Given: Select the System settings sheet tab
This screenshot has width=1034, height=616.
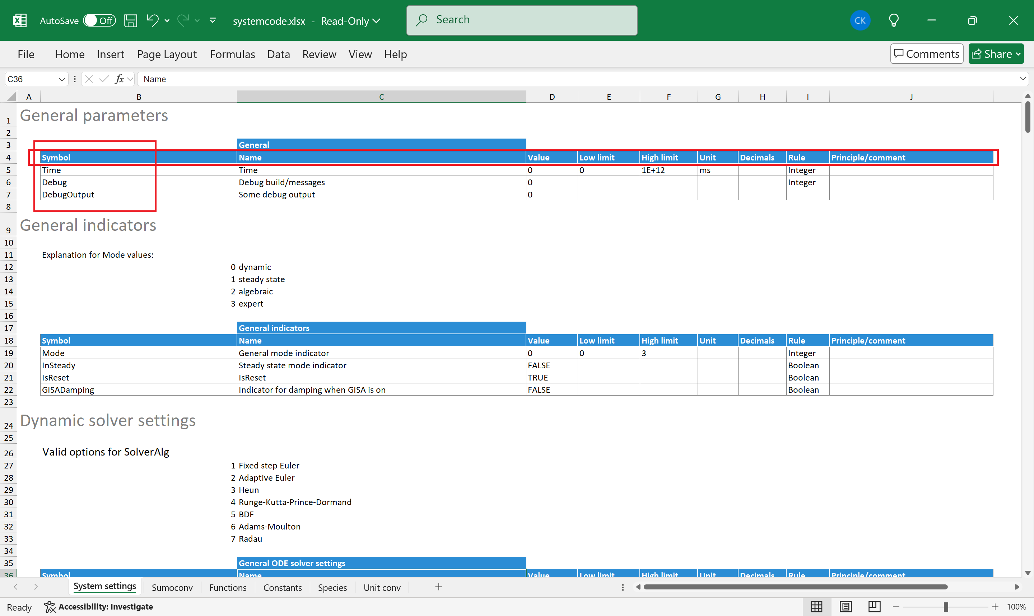Looking at the screenshot, I should (x=104, y=587).
